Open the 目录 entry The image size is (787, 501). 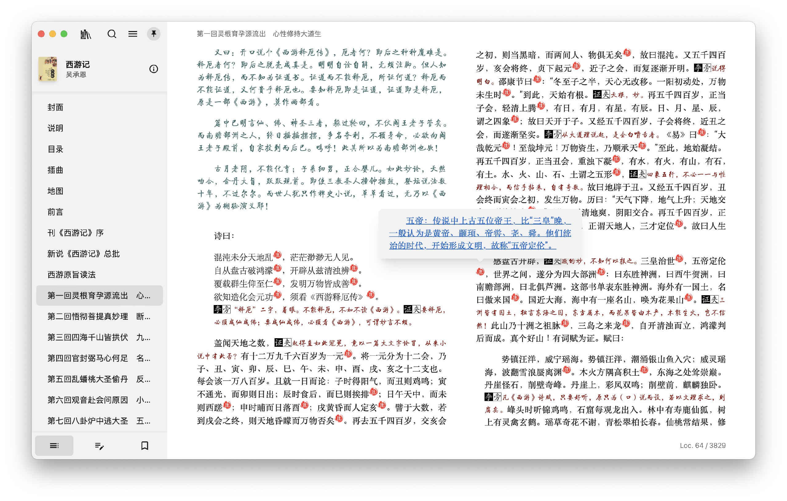point(99,149)
